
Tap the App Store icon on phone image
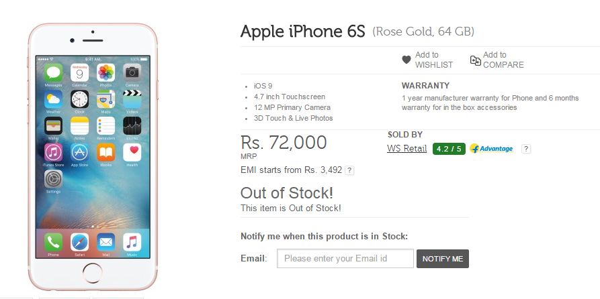tap(79, 152)
